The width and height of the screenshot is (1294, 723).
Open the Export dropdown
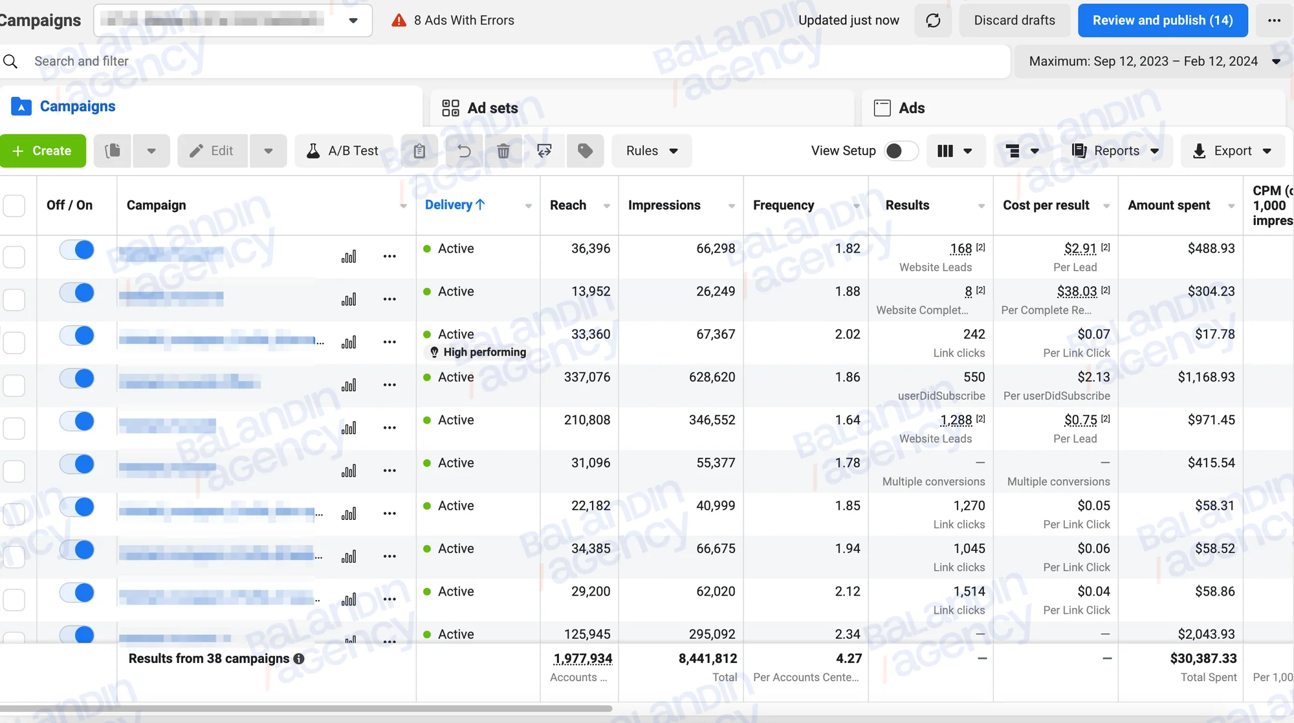[1233, 151]
